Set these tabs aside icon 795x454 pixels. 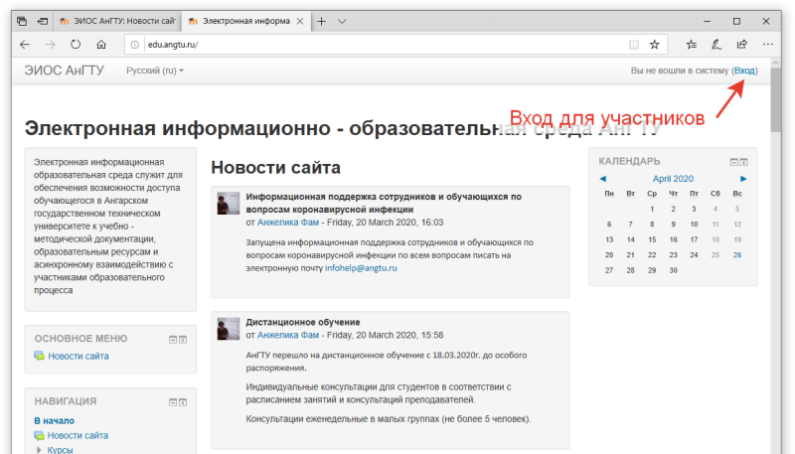43,21
